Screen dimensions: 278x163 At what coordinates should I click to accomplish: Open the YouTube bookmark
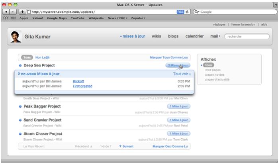(78, 18)
